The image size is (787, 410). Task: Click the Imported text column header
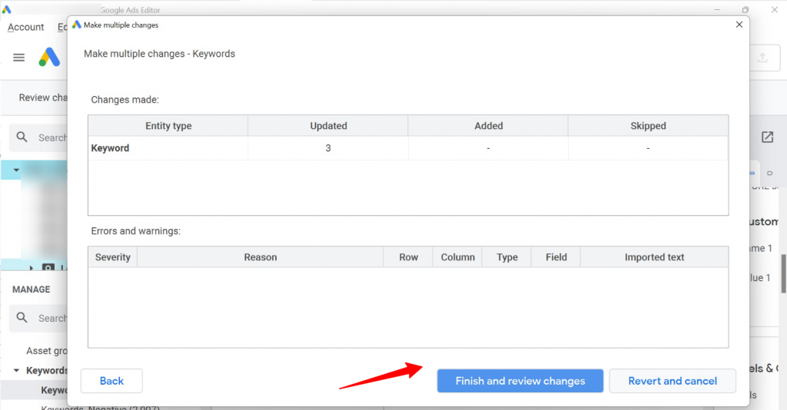click(654, 257)
